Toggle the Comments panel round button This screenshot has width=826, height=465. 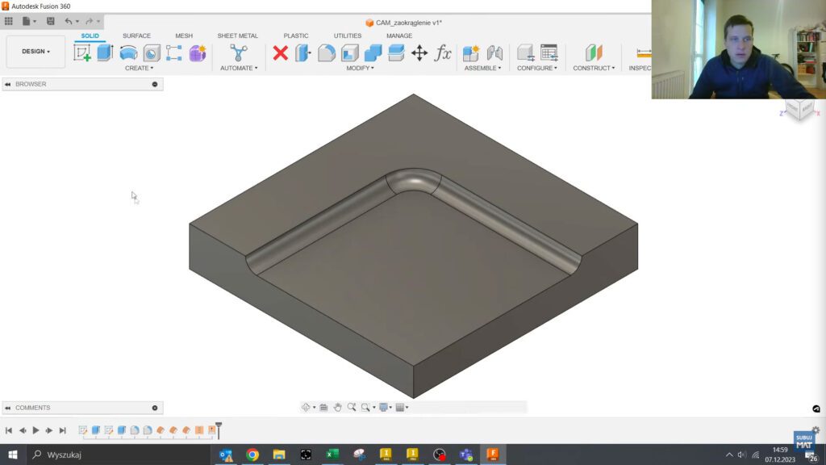pos(155,408)
